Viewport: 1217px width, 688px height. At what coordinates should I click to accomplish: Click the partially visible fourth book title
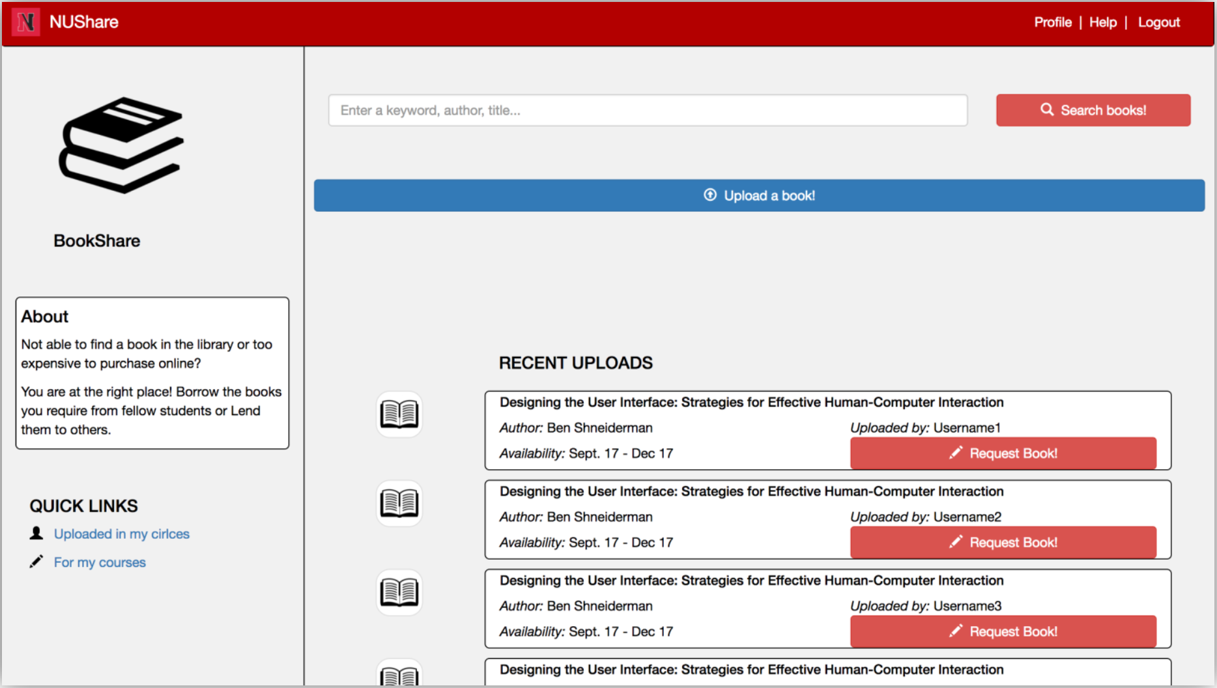[752, 670]
